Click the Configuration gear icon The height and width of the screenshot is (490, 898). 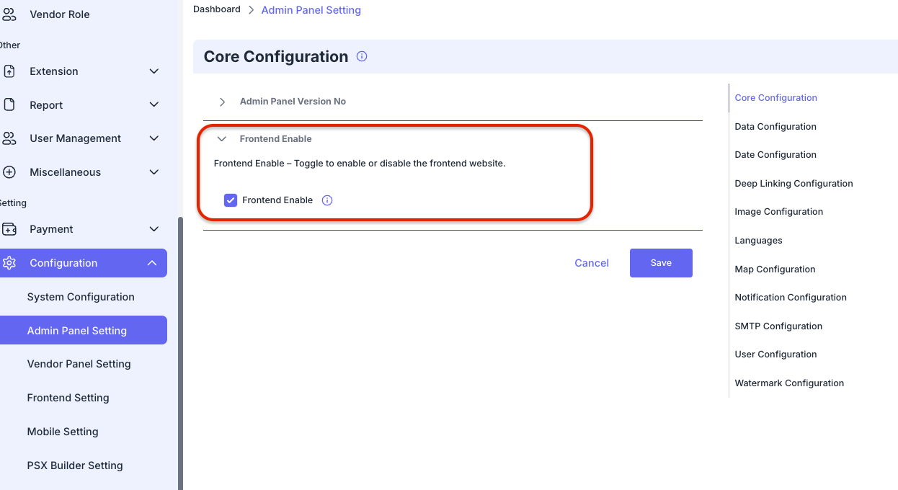9,263
